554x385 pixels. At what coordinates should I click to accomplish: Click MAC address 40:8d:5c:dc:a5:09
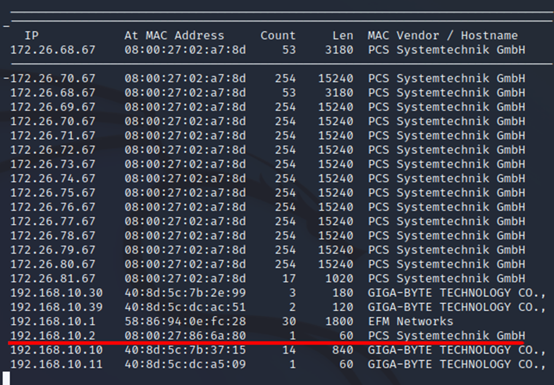pyautogui.click(x=185, y=364)
